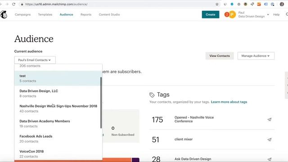Click View Contacts button

[x=220, y=56]
